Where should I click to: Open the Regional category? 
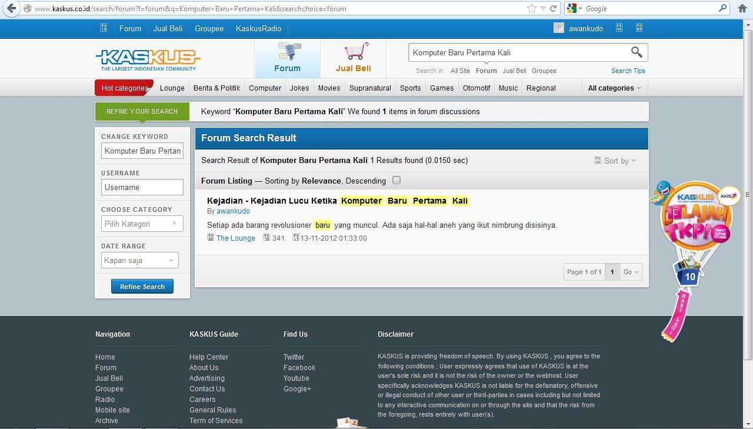coord(541,88)
